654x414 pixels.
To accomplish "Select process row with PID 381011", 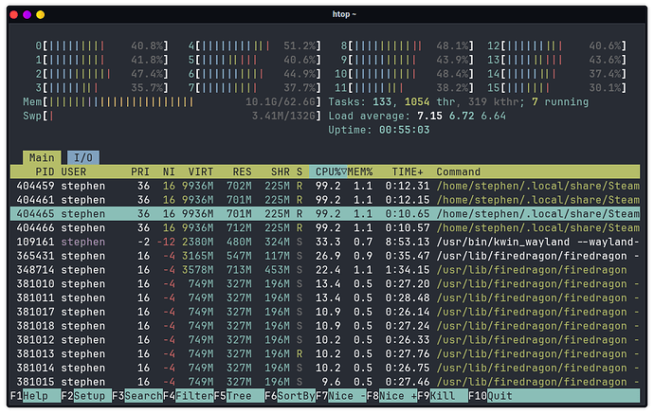I will coord(325,298).
